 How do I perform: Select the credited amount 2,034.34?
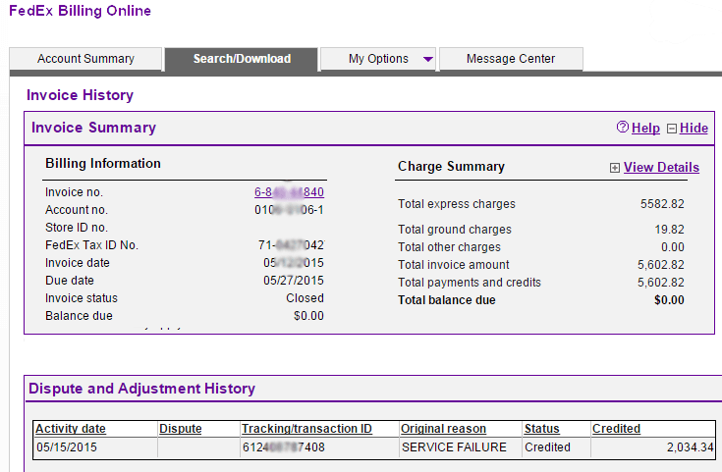[690, 447]
